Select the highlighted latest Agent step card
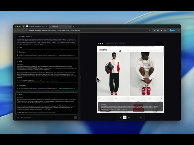 coord(47,103)
